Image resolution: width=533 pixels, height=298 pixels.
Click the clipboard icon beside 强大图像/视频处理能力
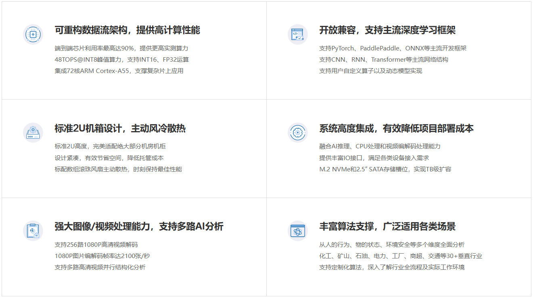33,231
